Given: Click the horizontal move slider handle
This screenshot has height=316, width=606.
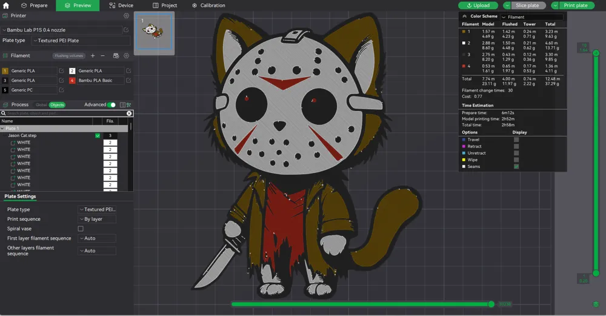Looking at the screenshot, I should point(491,304).
